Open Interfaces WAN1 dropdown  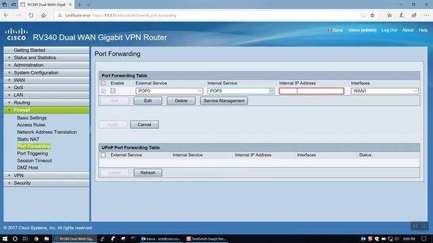[384, 91]
